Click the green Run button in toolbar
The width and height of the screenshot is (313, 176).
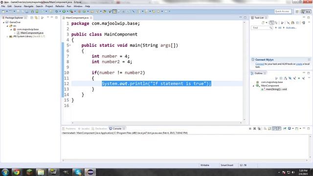tap(64, 11)
